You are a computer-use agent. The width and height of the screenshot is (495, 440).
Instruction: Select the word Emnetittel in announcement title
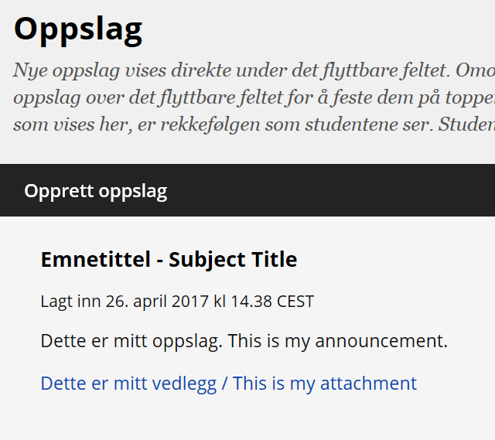pyautogui.click(x=96, y=260)
